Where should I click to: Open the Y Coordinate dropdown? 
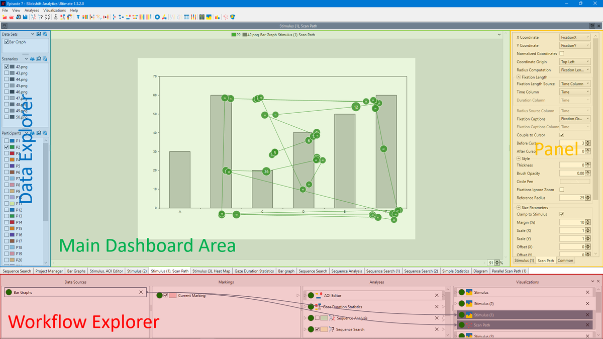click(x=575, y=45)
